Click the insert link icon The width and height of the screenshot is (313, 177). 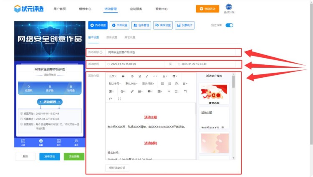[x=132, y=91]
